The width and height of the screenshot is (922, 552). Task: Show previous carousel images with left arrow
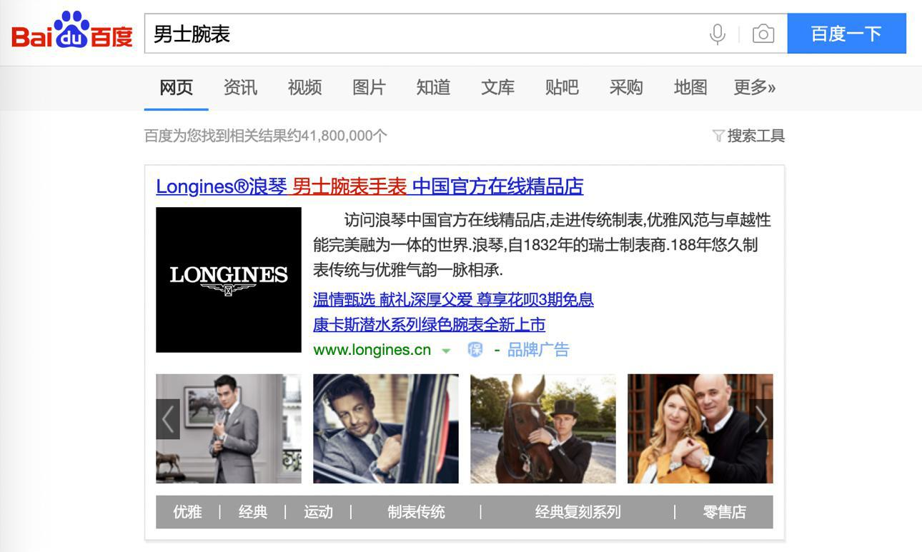(167, 419)
